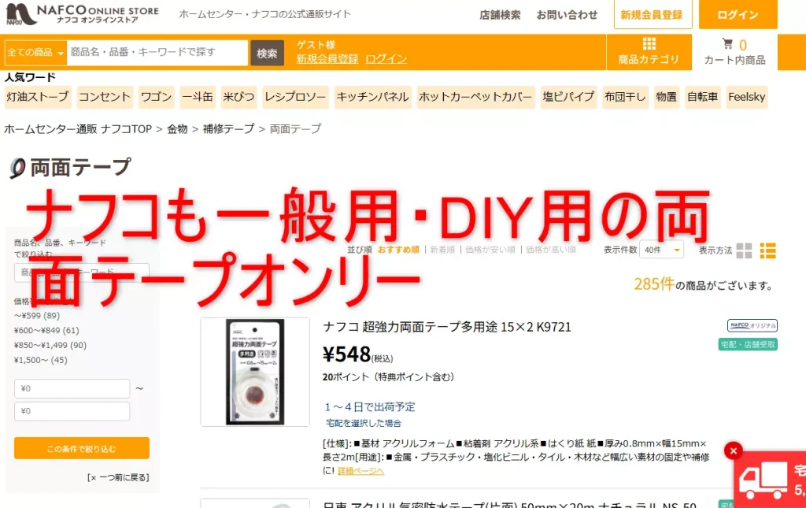Open the 新規会員登録 outlined button
The width and height of the screenshot is (806, 508).
[653, 14]
